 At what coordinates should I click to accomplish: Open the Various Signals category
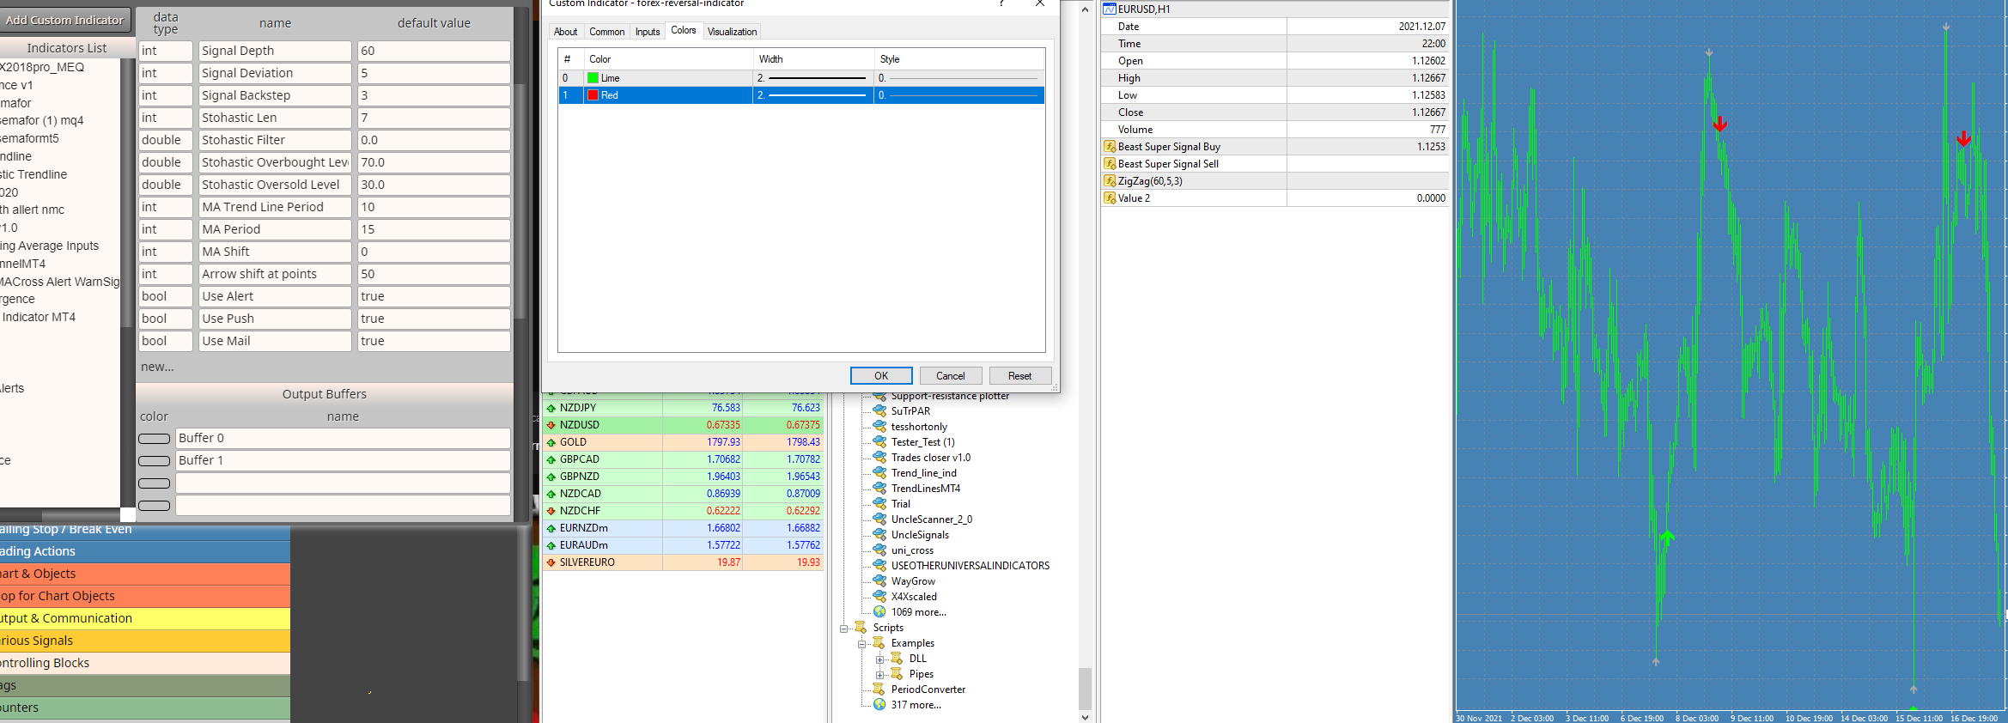[145, 641]
